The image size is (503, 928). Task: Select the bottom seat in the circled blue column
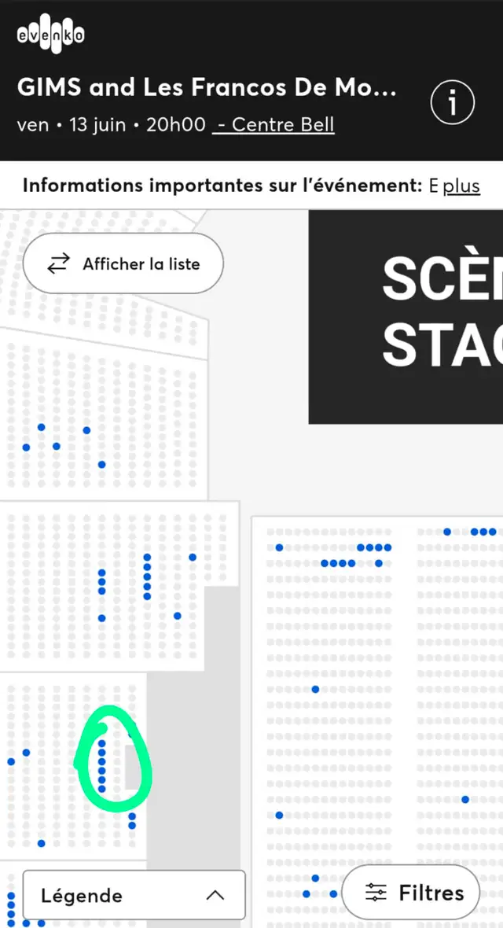(x=102, y=789)
